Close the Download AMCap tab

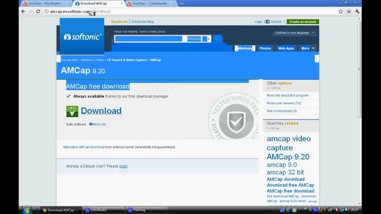(x=121, y=4)
